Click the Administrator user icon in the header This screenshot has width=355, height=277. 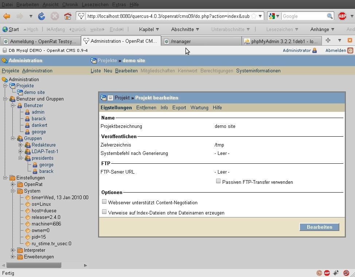click(x=315, y=50)
